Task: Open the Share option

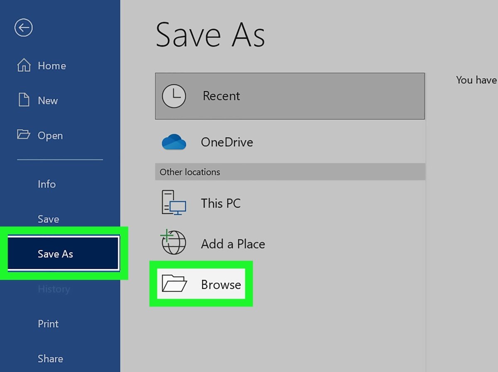Action: (50, 359)
